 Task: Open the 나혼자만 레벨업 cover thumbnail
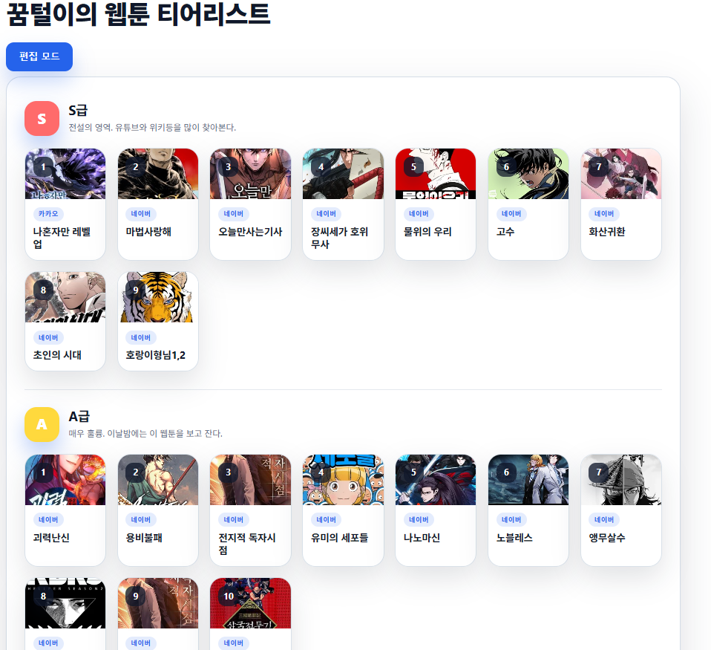tap(65, 174)
